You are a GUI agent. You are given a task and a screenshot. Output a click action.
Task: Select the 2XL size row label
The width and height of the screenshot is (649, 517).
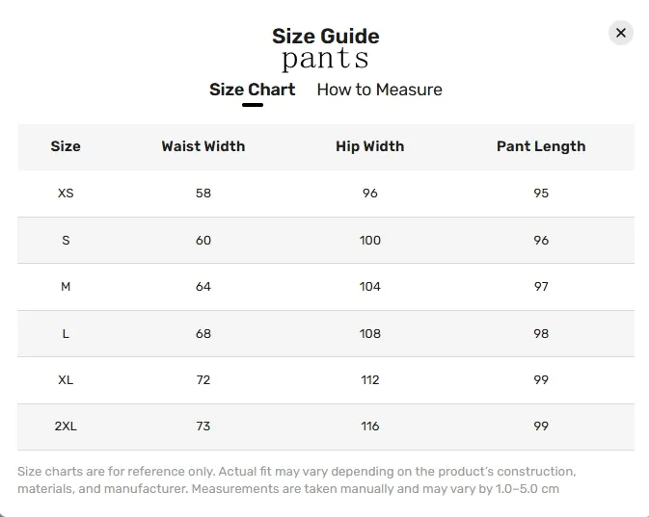(x=66, y=427)
